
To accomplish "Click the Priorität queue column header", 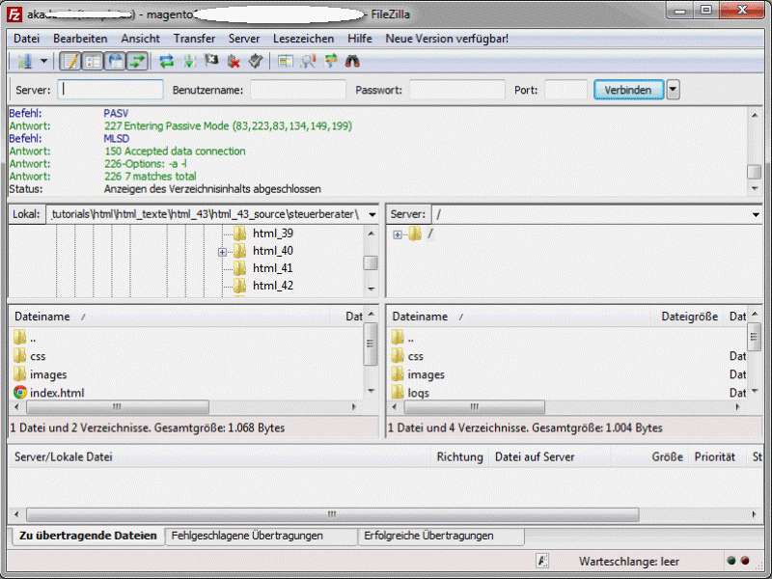I will tap(714, 456).
